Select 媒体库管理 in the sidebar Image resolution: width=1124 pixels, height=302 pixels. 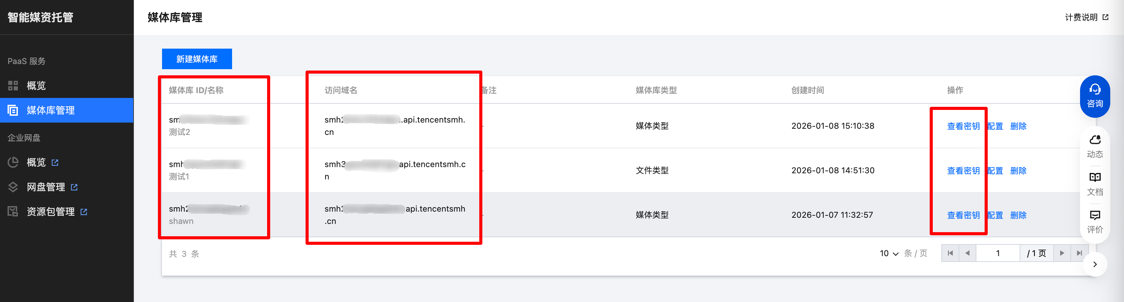(x=50, y=111)
